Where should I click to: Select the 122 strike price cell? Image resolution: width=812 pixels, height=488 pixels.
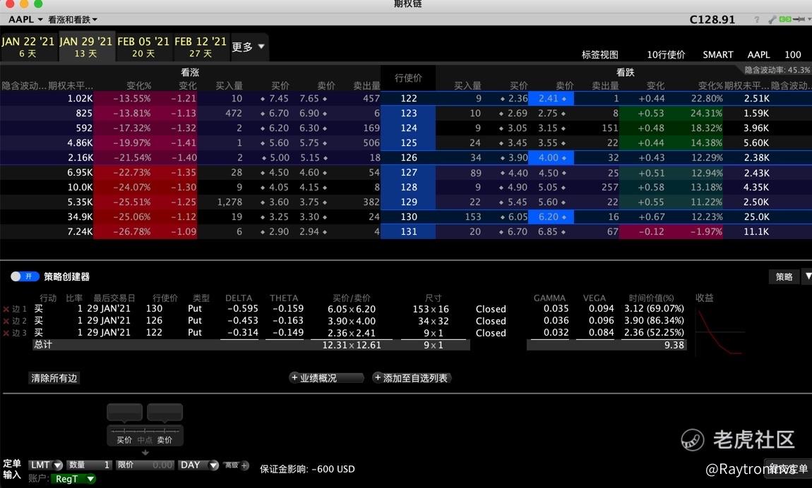pos(408,99)
